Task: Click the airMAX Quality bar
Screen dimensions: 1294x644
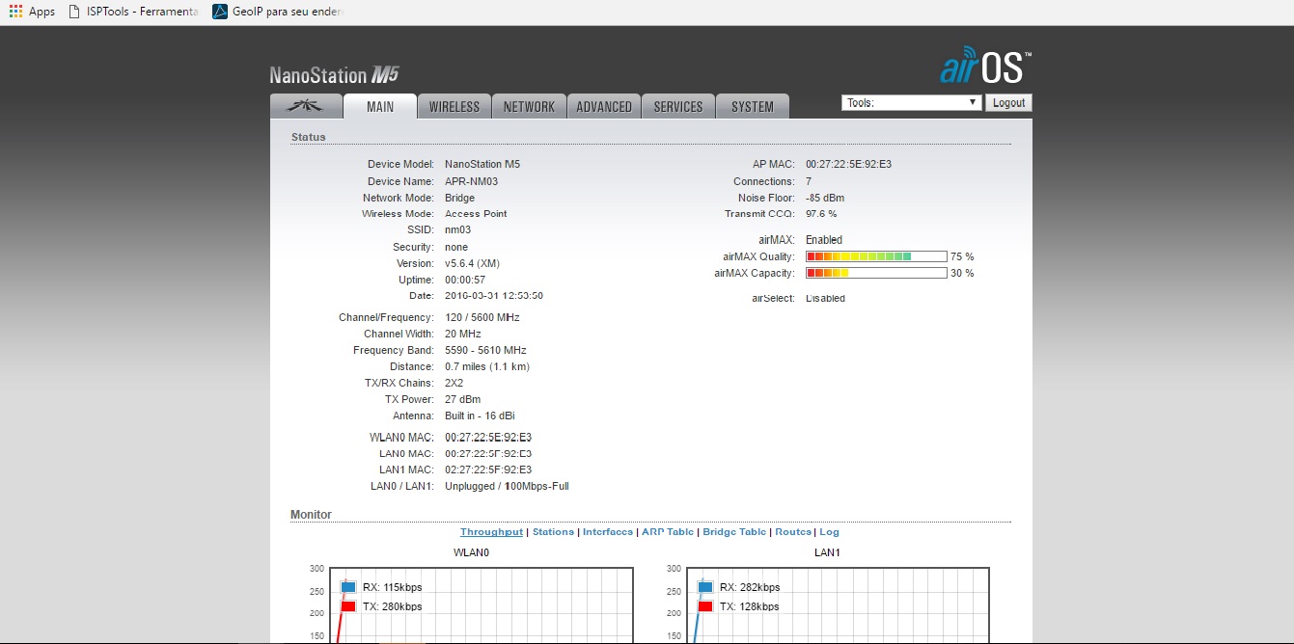Action: click(x=876, y=256)
